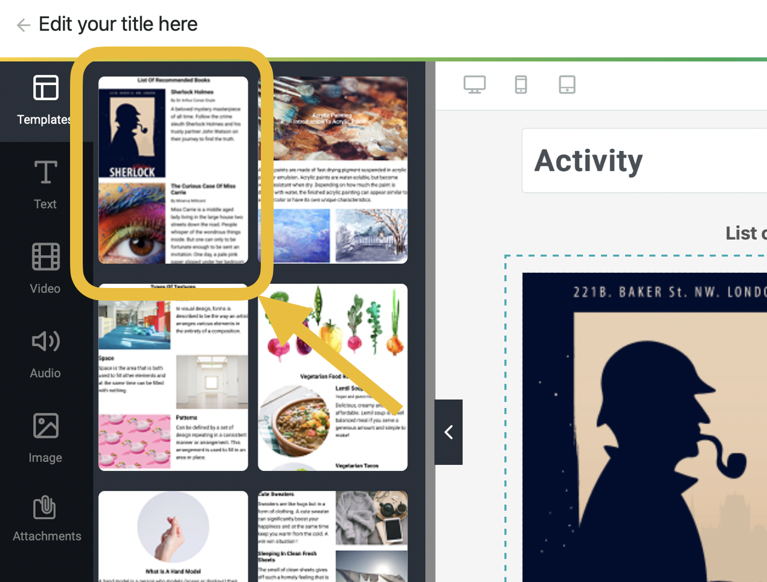Switch to desktop preview mode
Image resolution: width=767 pixels, height=582 pixels.
[x=475, y=85]
